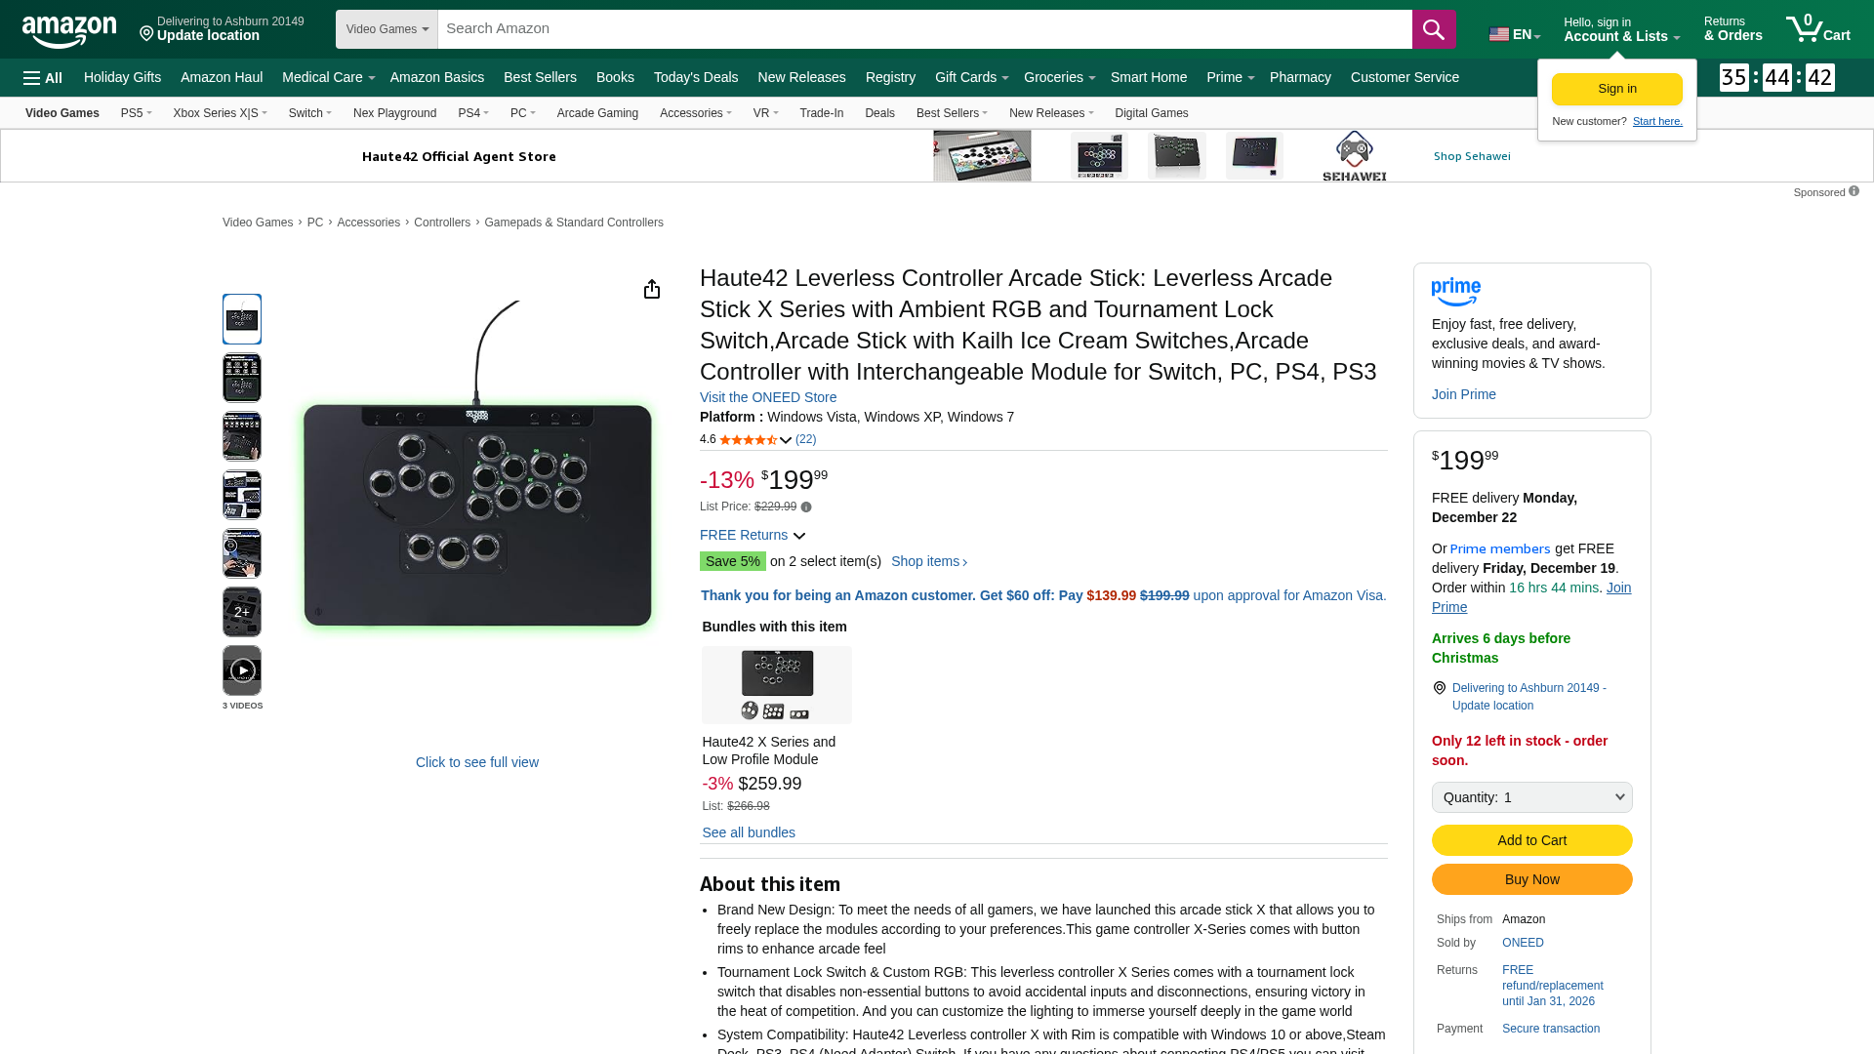The image size is (1874, 1054).
Task: Click the List Price info icon
Action: [806, 507]
